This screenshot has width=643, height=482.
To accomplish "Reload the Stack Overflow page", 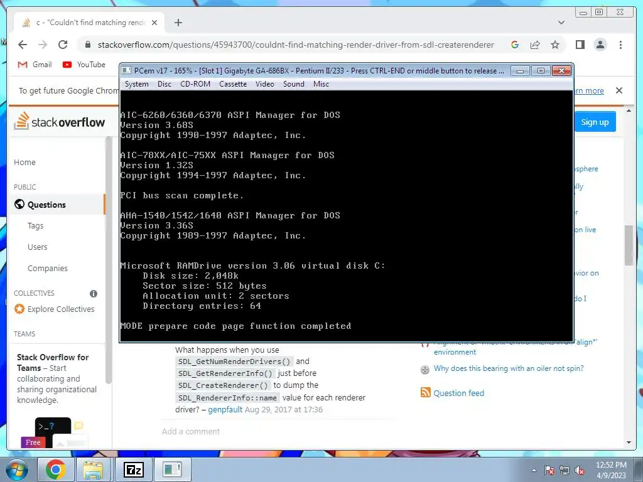I will click(63, 45).
